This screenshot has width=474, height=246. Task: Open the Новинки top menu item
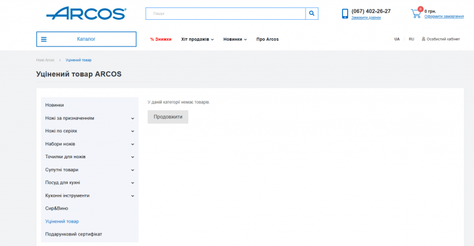click(233, 40)
